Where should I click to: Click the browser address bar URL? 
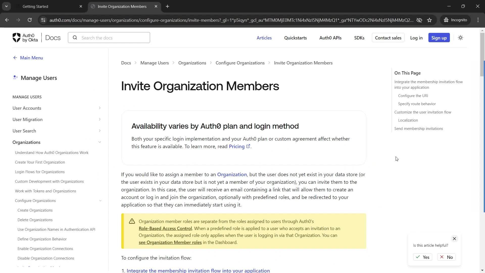(231, 20)
